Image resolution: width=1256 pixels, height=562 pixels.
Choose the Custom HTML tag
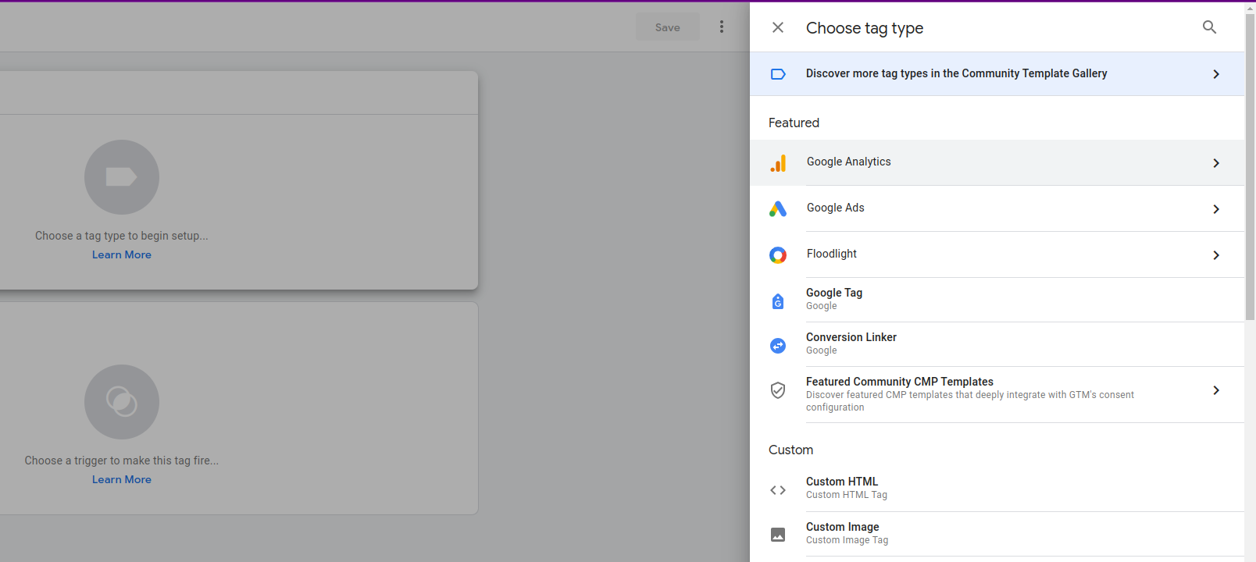[997, 489]
